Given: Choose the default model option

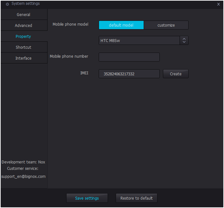Looking at the screenshot, I should coord(121,25).
